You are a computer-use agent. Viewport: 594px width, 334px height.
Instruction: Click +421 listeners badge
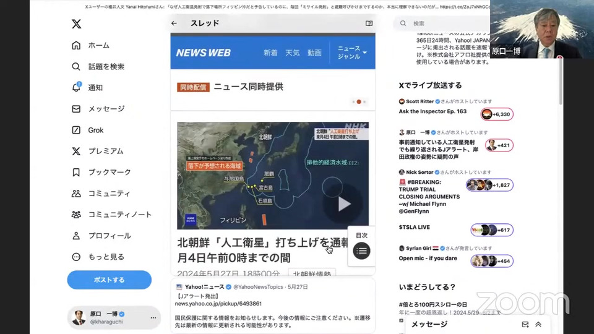click(x=499, y=145)
